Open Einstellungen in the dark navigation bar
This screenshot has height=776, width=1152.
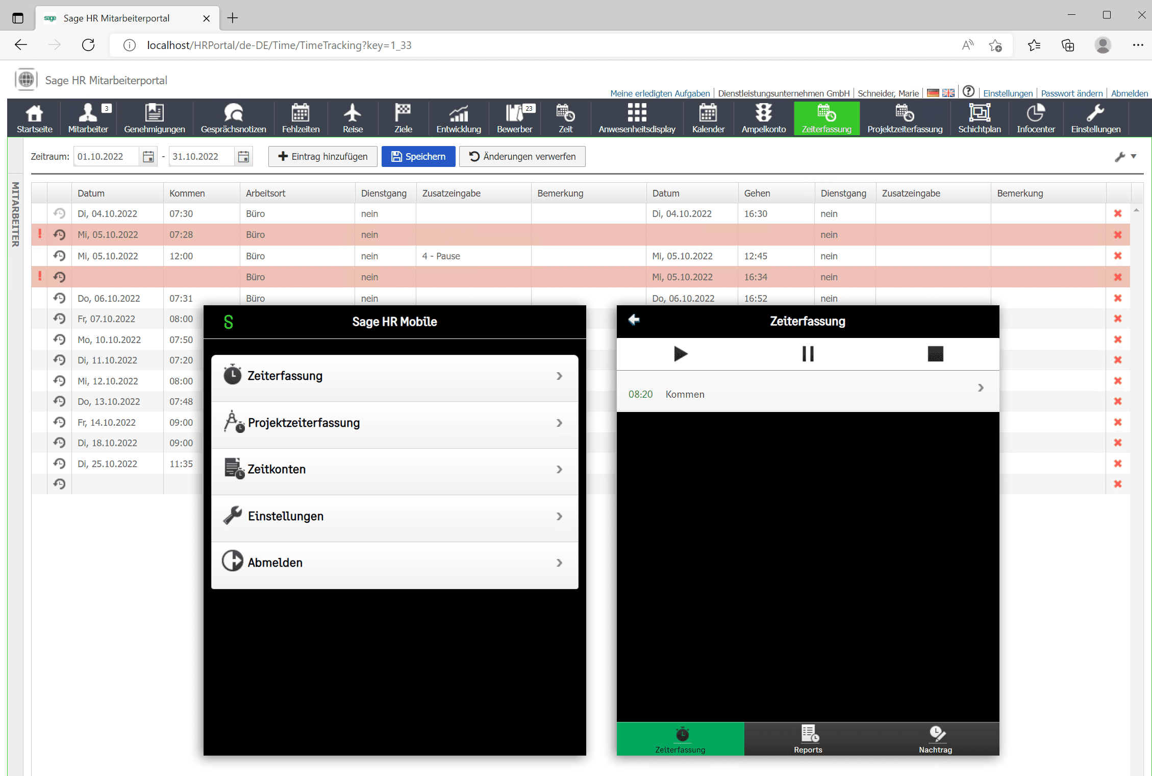pyautogui.click(x=1095, y=118)
